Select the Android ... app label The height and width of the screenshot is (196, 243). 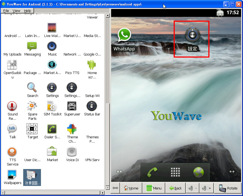point(13,36)
